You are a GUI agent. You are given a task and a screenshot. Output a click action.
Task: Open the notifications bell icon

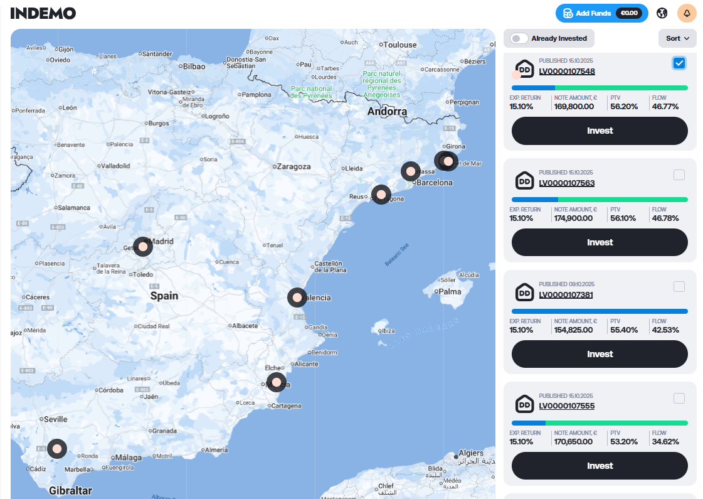click(x=687, y=13)
